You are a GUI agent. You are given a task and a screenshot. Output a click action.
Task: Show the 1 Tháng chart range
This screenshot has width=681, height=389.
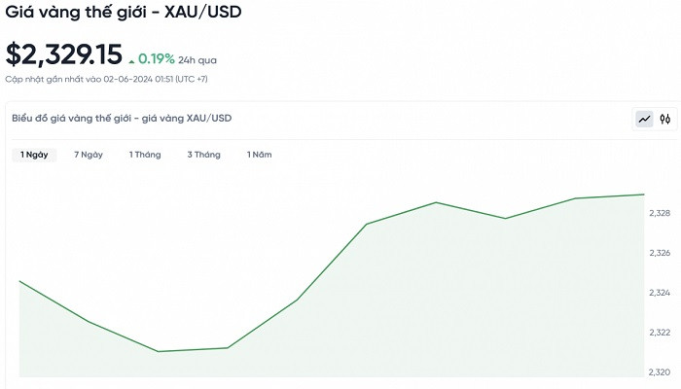point(145,155)
